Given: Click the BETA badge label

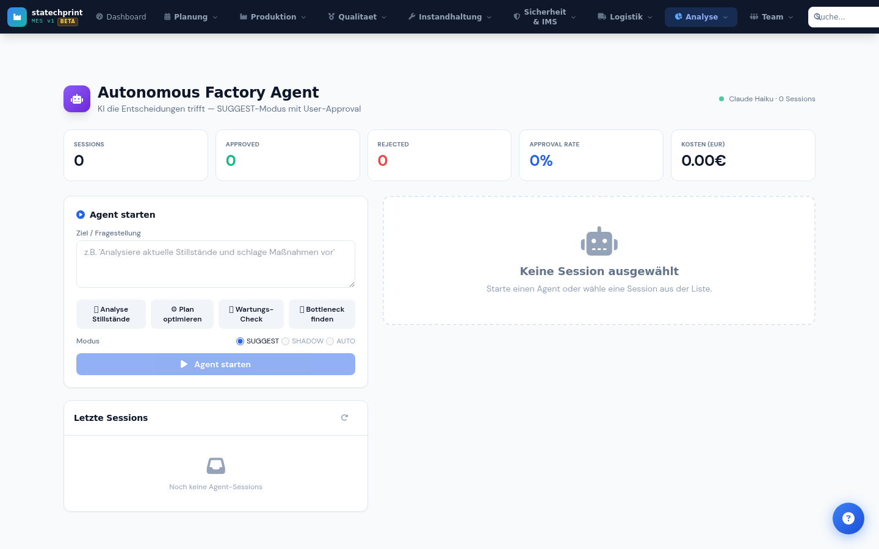Looking at the screenshot, I should [x=68, y=21].
